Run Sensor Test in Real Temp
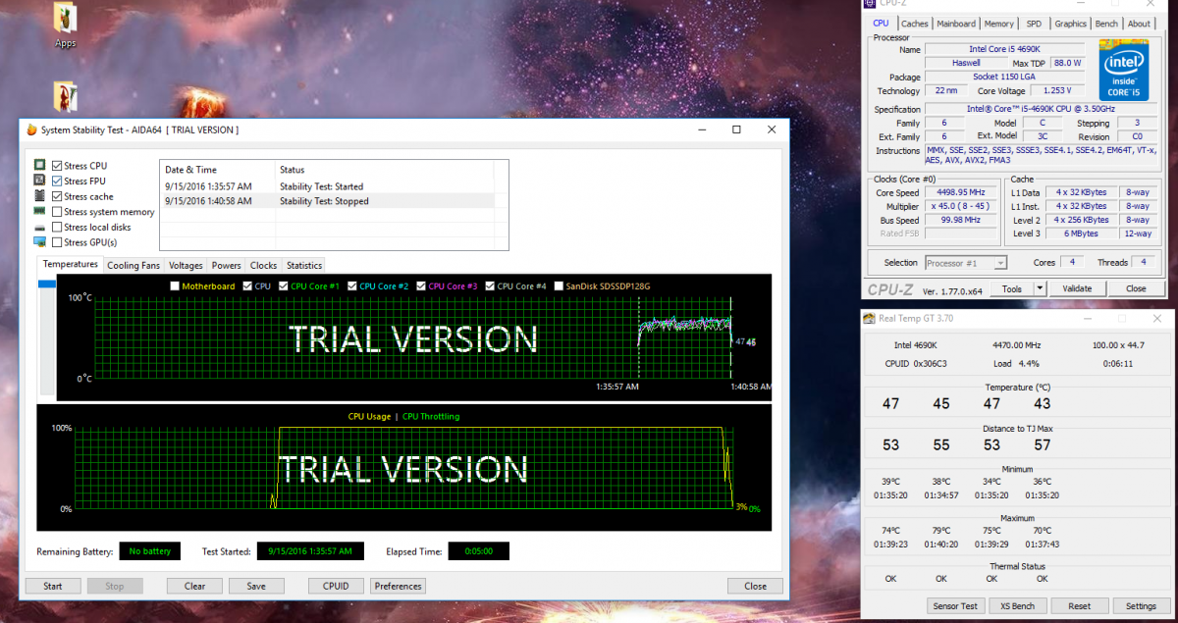This screenshot has height=623, width=1178. pos(954,605)
